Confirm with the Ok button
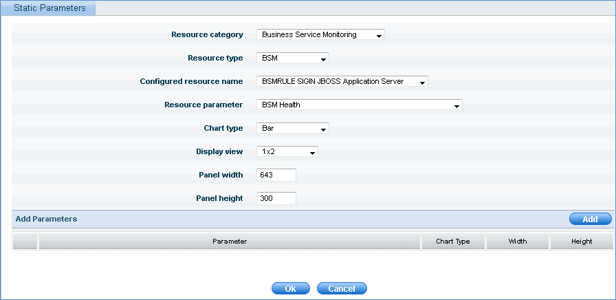Viewport: 616px width, 300px height. point(290,289)
